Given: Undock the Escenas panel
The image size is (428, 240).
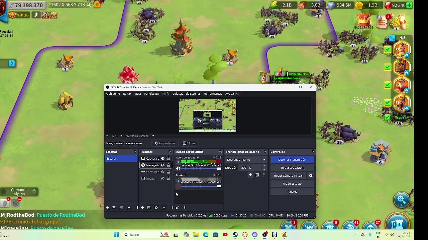Looking at the screenshot, I should click(135, 152).
